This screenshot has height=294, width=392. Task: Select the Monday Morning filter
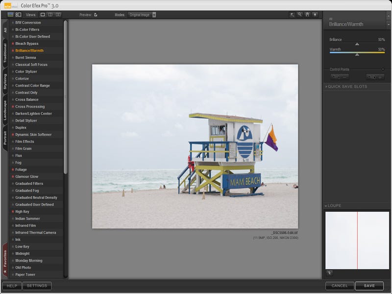[x=29, y=261]
